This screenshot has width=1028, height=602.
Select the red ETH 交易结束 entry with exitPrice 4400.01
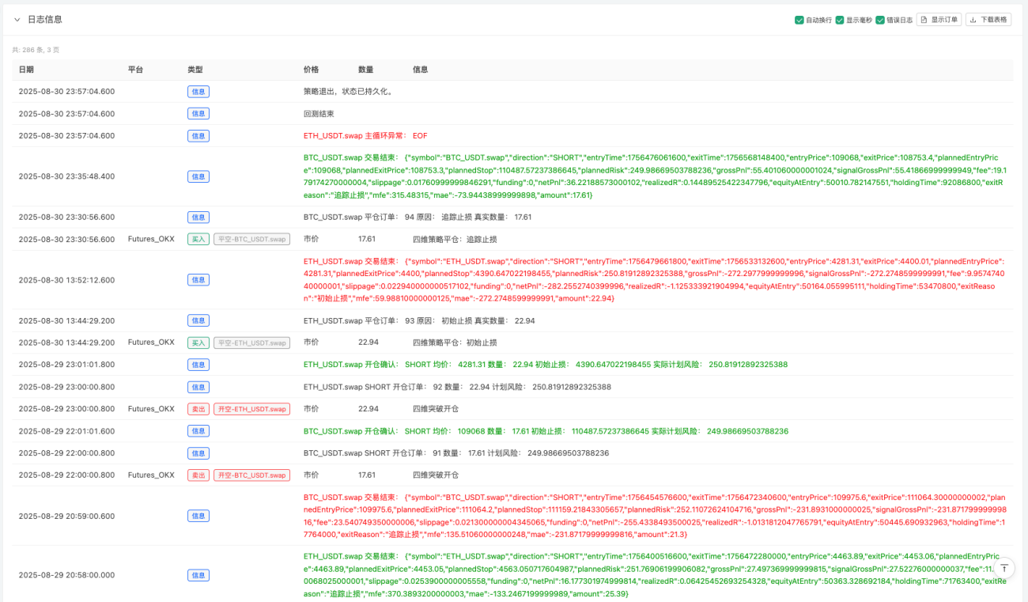[653, 280]
